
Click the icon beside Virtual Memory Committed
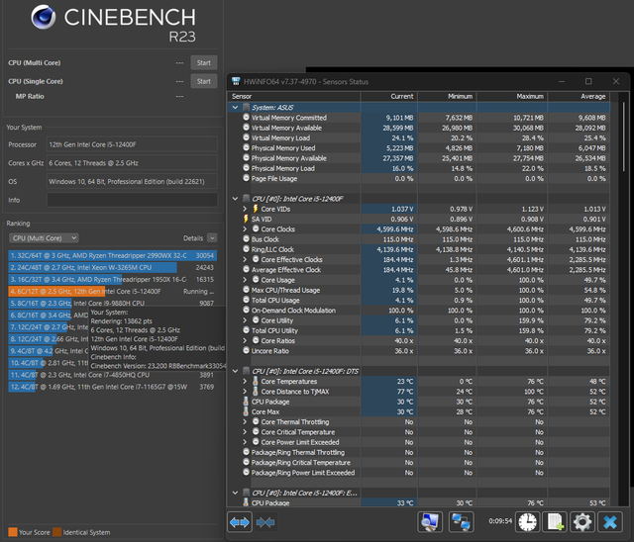[246, 118]
